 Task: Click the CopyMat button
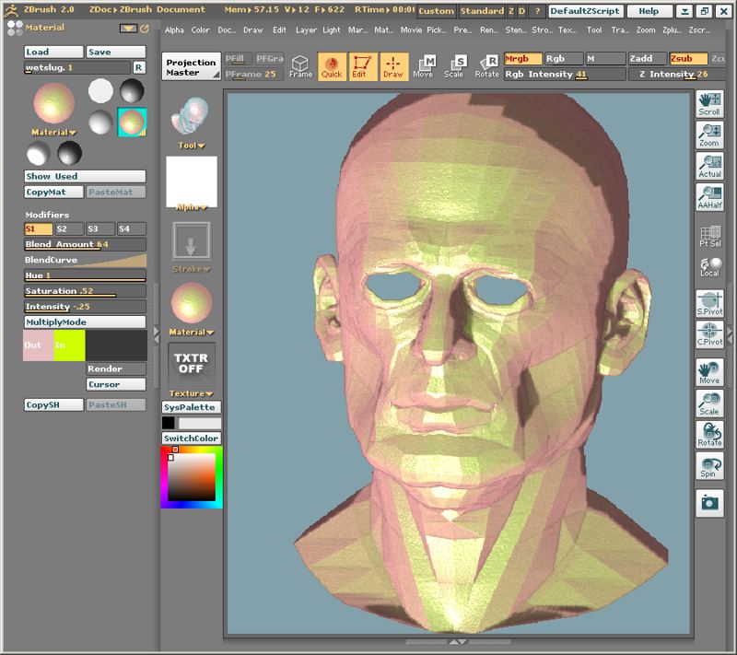[54, 192]
